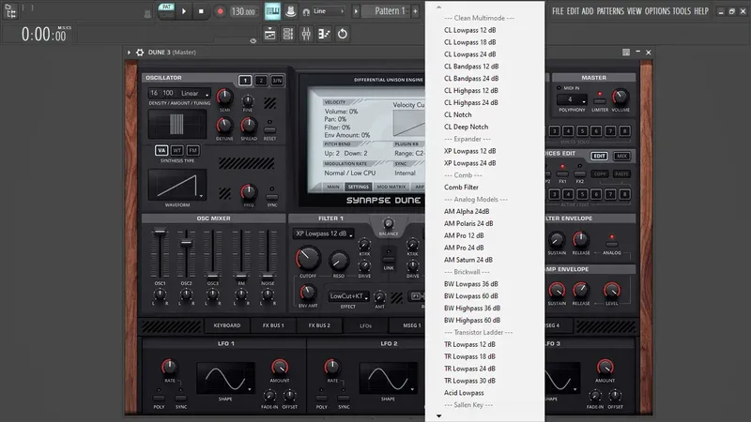Click the filter CUTOFF knob
The height and width of the screenshot is (422, 751).
tap(308, 259)
